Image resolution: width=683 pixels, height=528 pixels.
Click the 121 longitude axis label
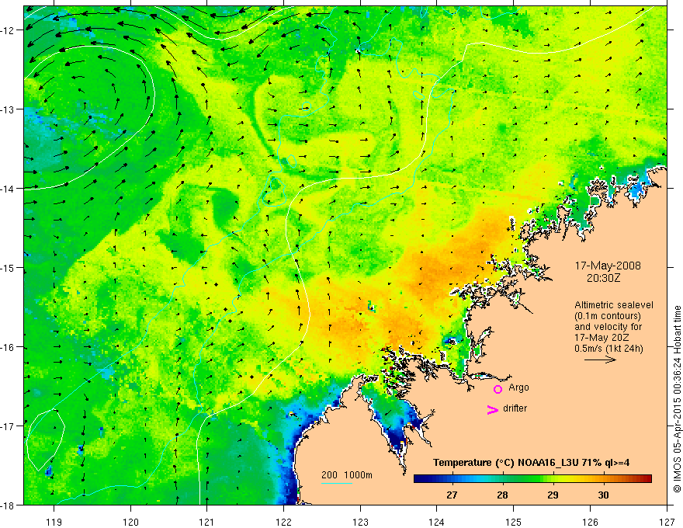point(207,522)
